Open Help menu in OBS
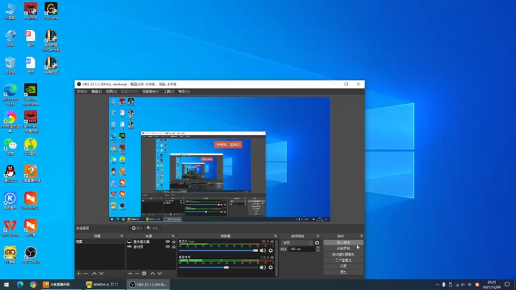 tap(184, 92)
